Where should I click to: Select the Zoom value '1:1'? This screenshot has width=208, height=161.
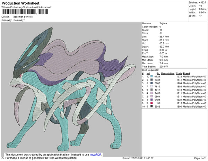click(x=201, y=16)
